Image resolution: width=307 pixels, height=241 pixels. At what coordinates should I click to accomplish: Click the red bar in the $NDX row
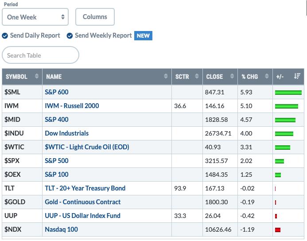coord(278,230)
